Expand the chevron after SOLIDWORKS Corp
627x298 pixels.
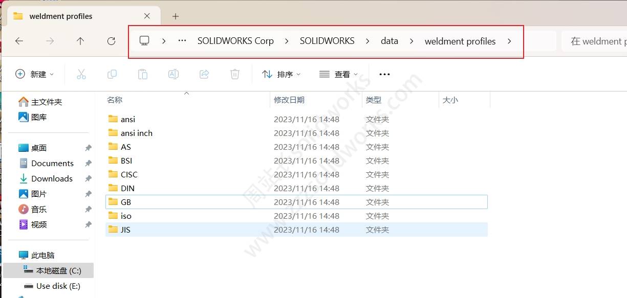tap(287, 41)
